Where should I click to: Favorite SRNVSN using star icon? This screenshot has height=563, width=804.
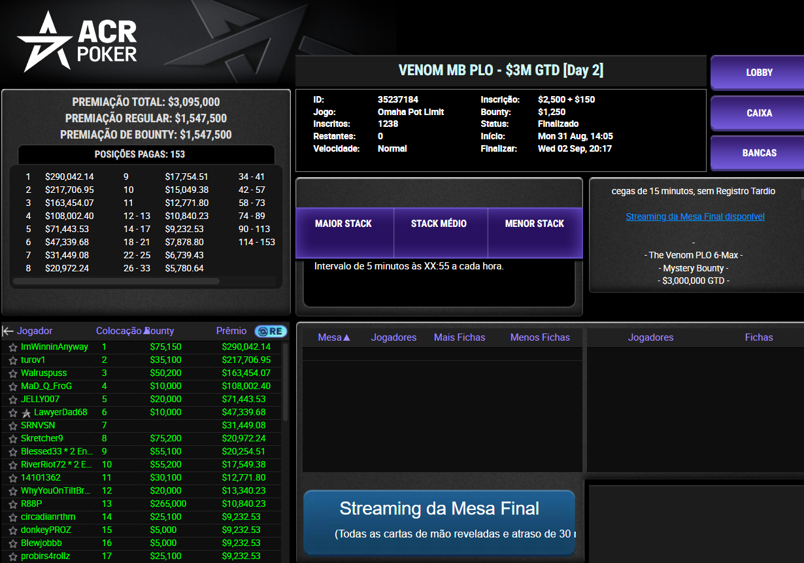tap(12, 426)
